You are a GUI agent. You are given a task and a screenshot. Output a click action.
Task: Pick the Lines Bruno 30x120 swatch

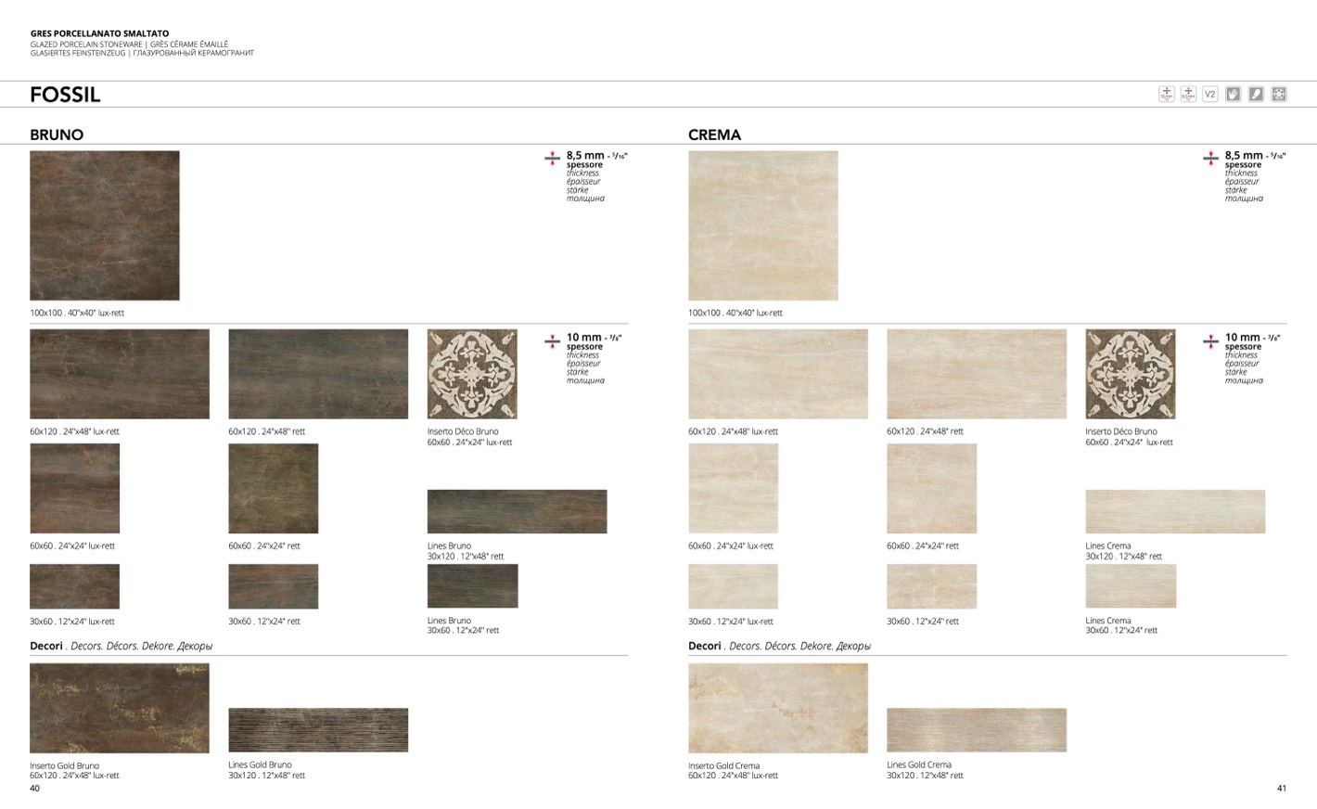[517, 511]
